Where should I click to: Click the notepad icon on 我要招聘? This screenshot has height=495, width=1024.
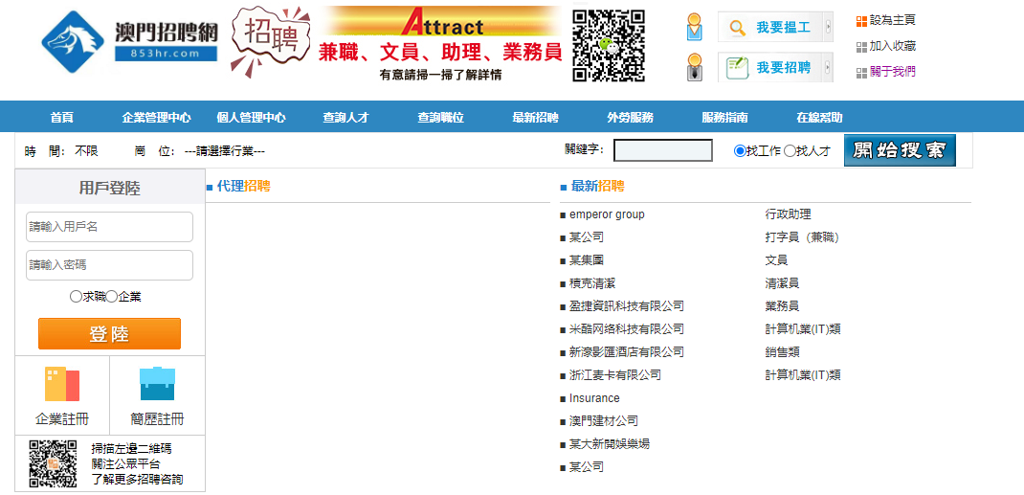pyautogui.click(x=737, y=67)
